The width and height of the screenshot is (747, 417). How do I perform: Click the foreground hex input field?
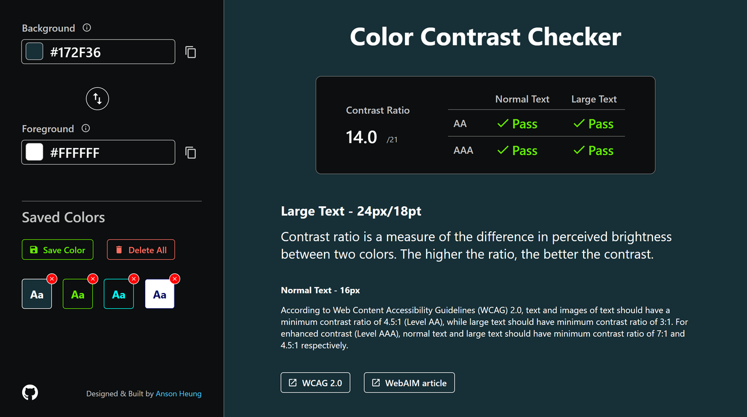(108, 153)
